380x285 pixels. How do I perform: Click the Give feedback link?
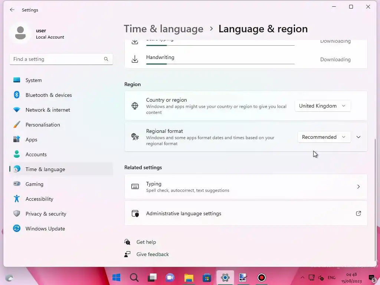[153, 254]
